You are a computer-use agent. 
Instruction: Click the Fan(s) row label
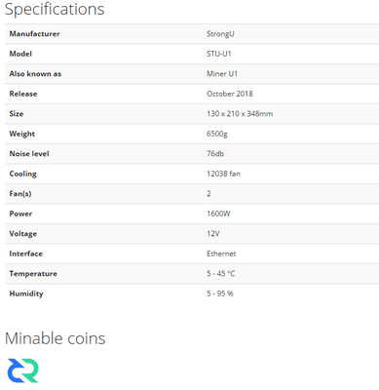[20, 194]
